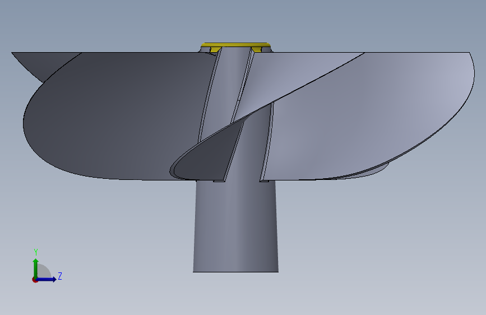
Task: Select the tapered conical hub below the blades
Action: [x=235, y=226]
